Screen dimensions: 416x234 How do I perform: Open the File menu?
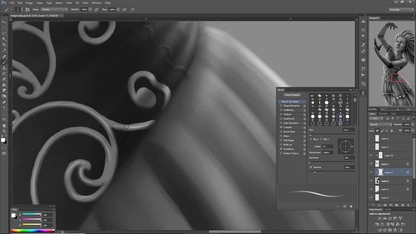[x=12, y=3]
